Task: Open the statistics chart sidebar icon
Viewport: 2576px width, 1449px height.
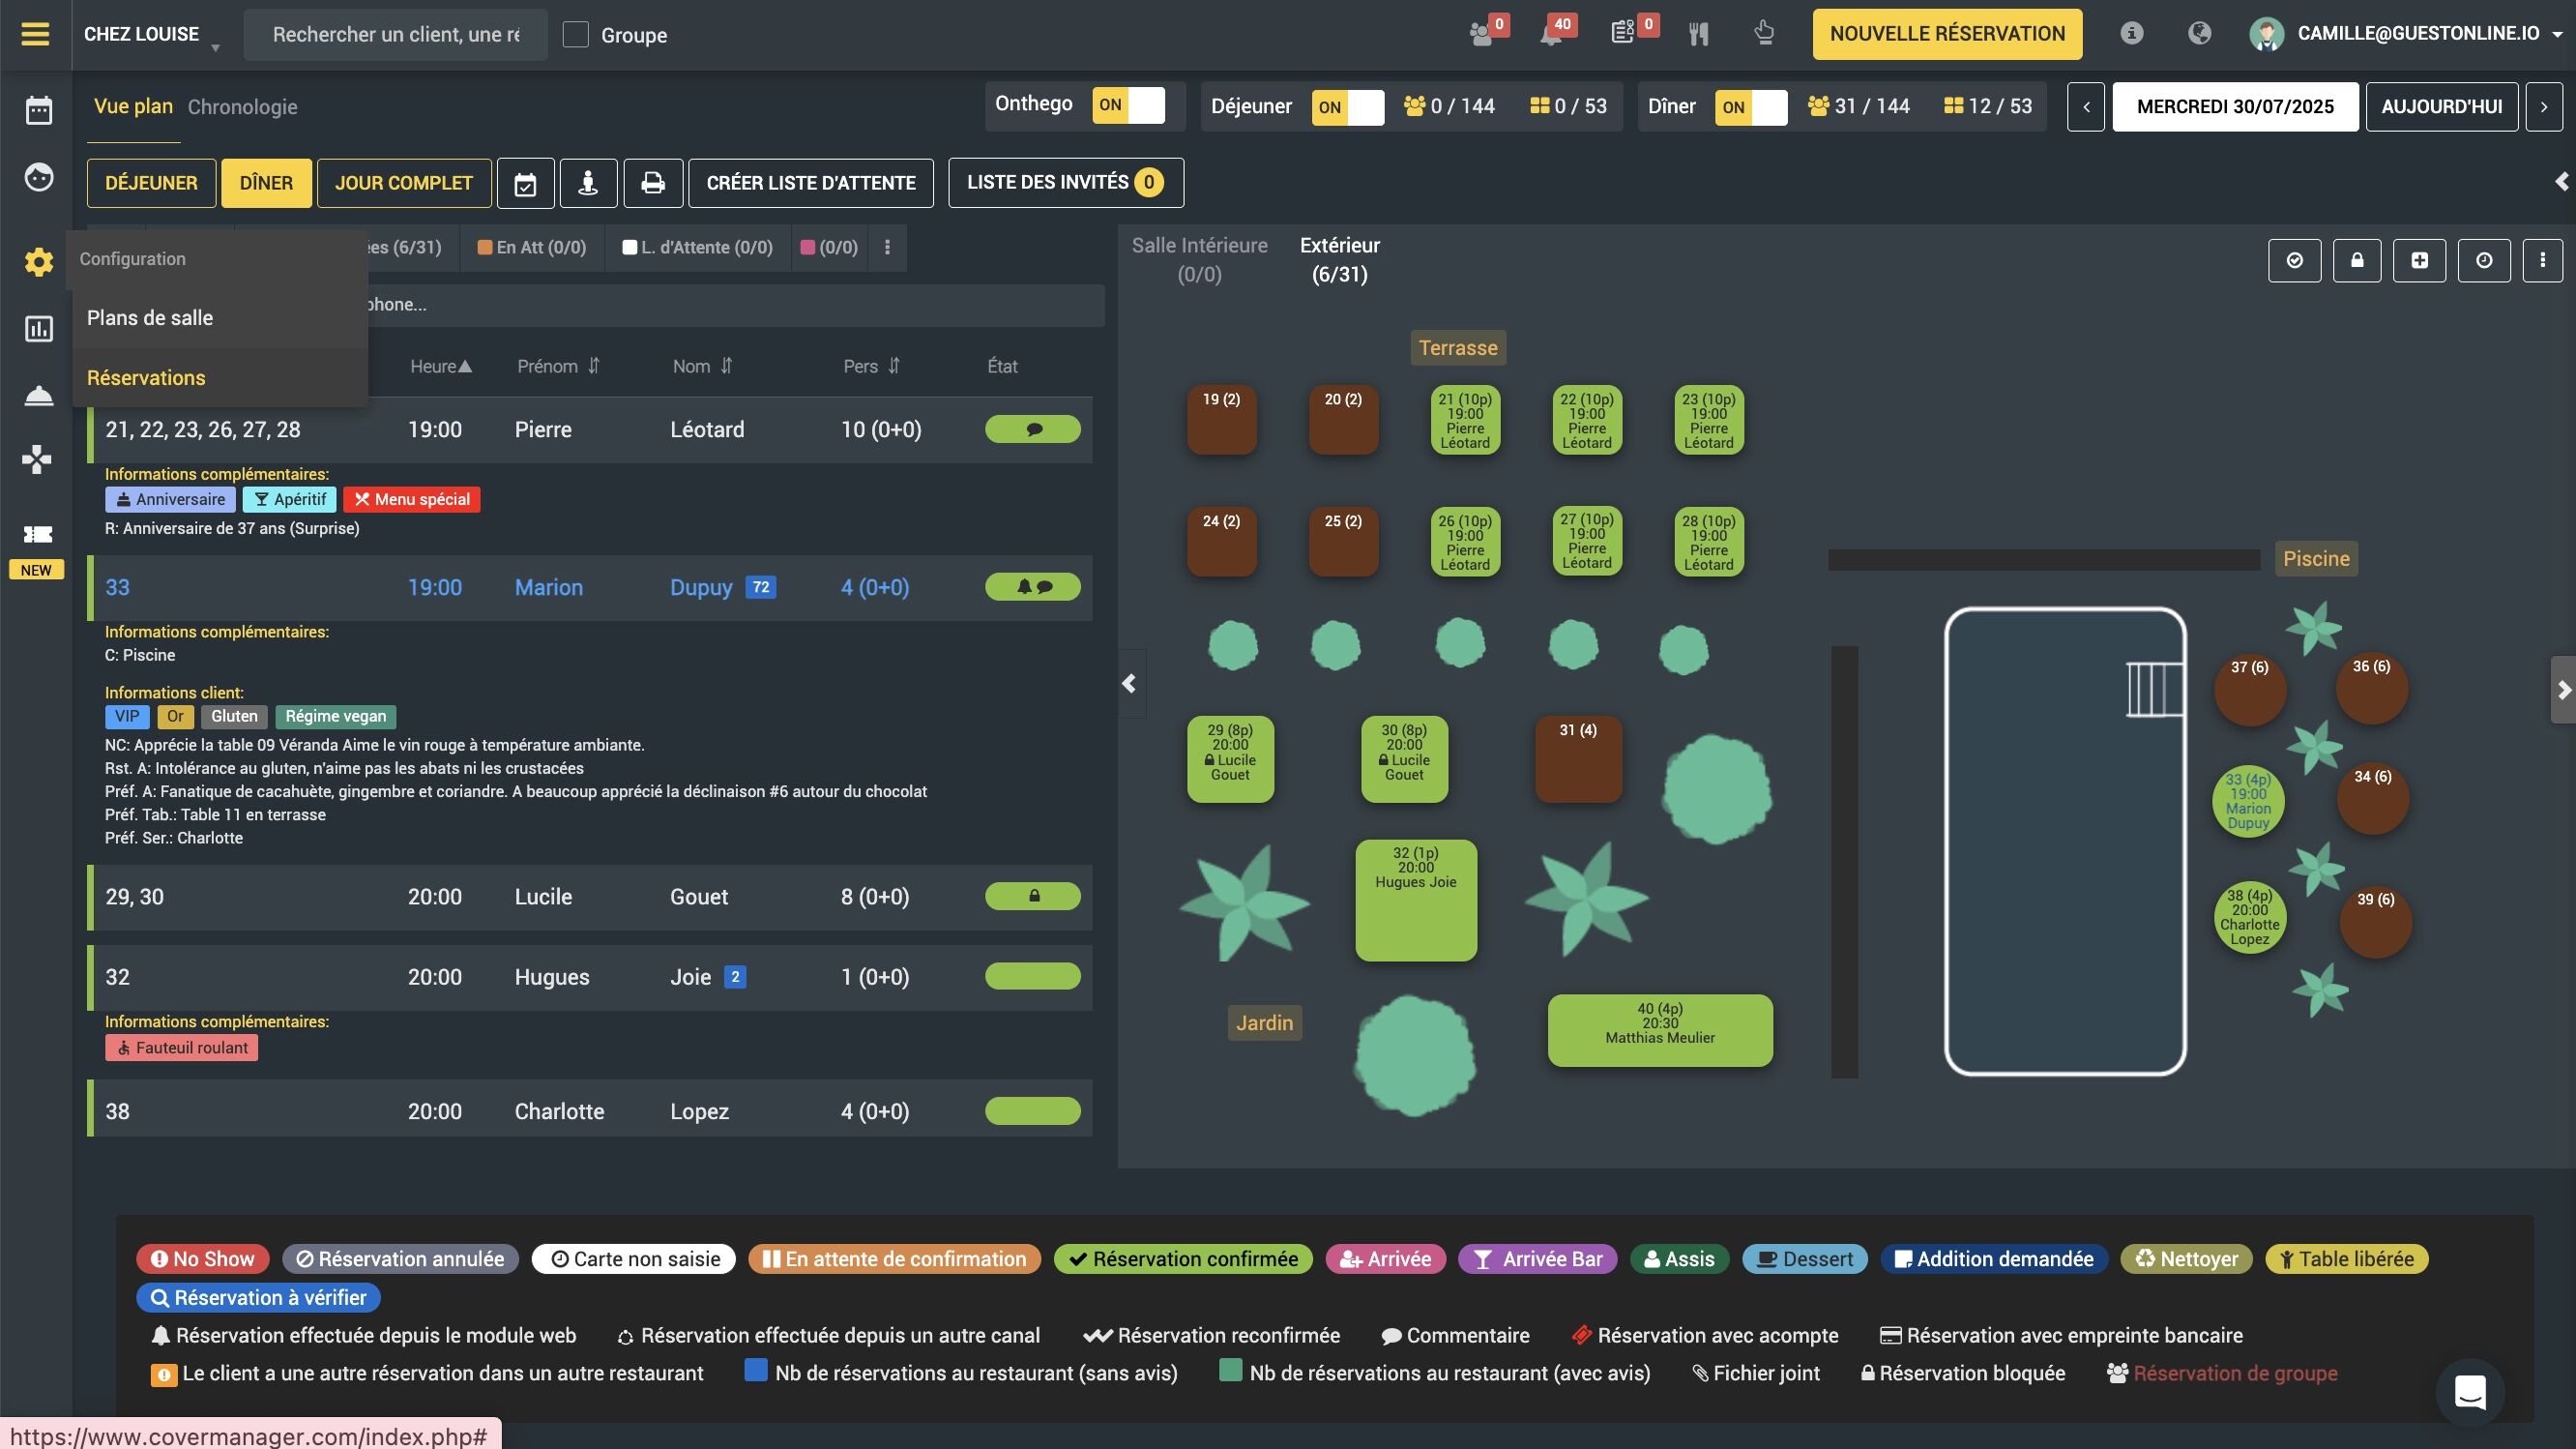Action: click(x=38, y=329)
